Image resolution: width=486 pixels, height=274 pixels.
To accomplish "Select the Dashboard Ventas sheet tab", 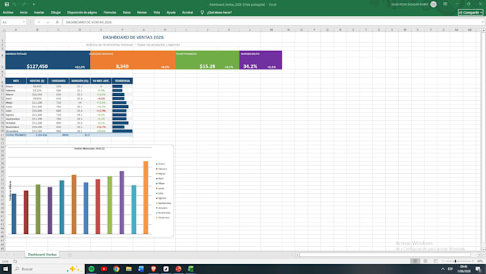I will coord(42,255).
